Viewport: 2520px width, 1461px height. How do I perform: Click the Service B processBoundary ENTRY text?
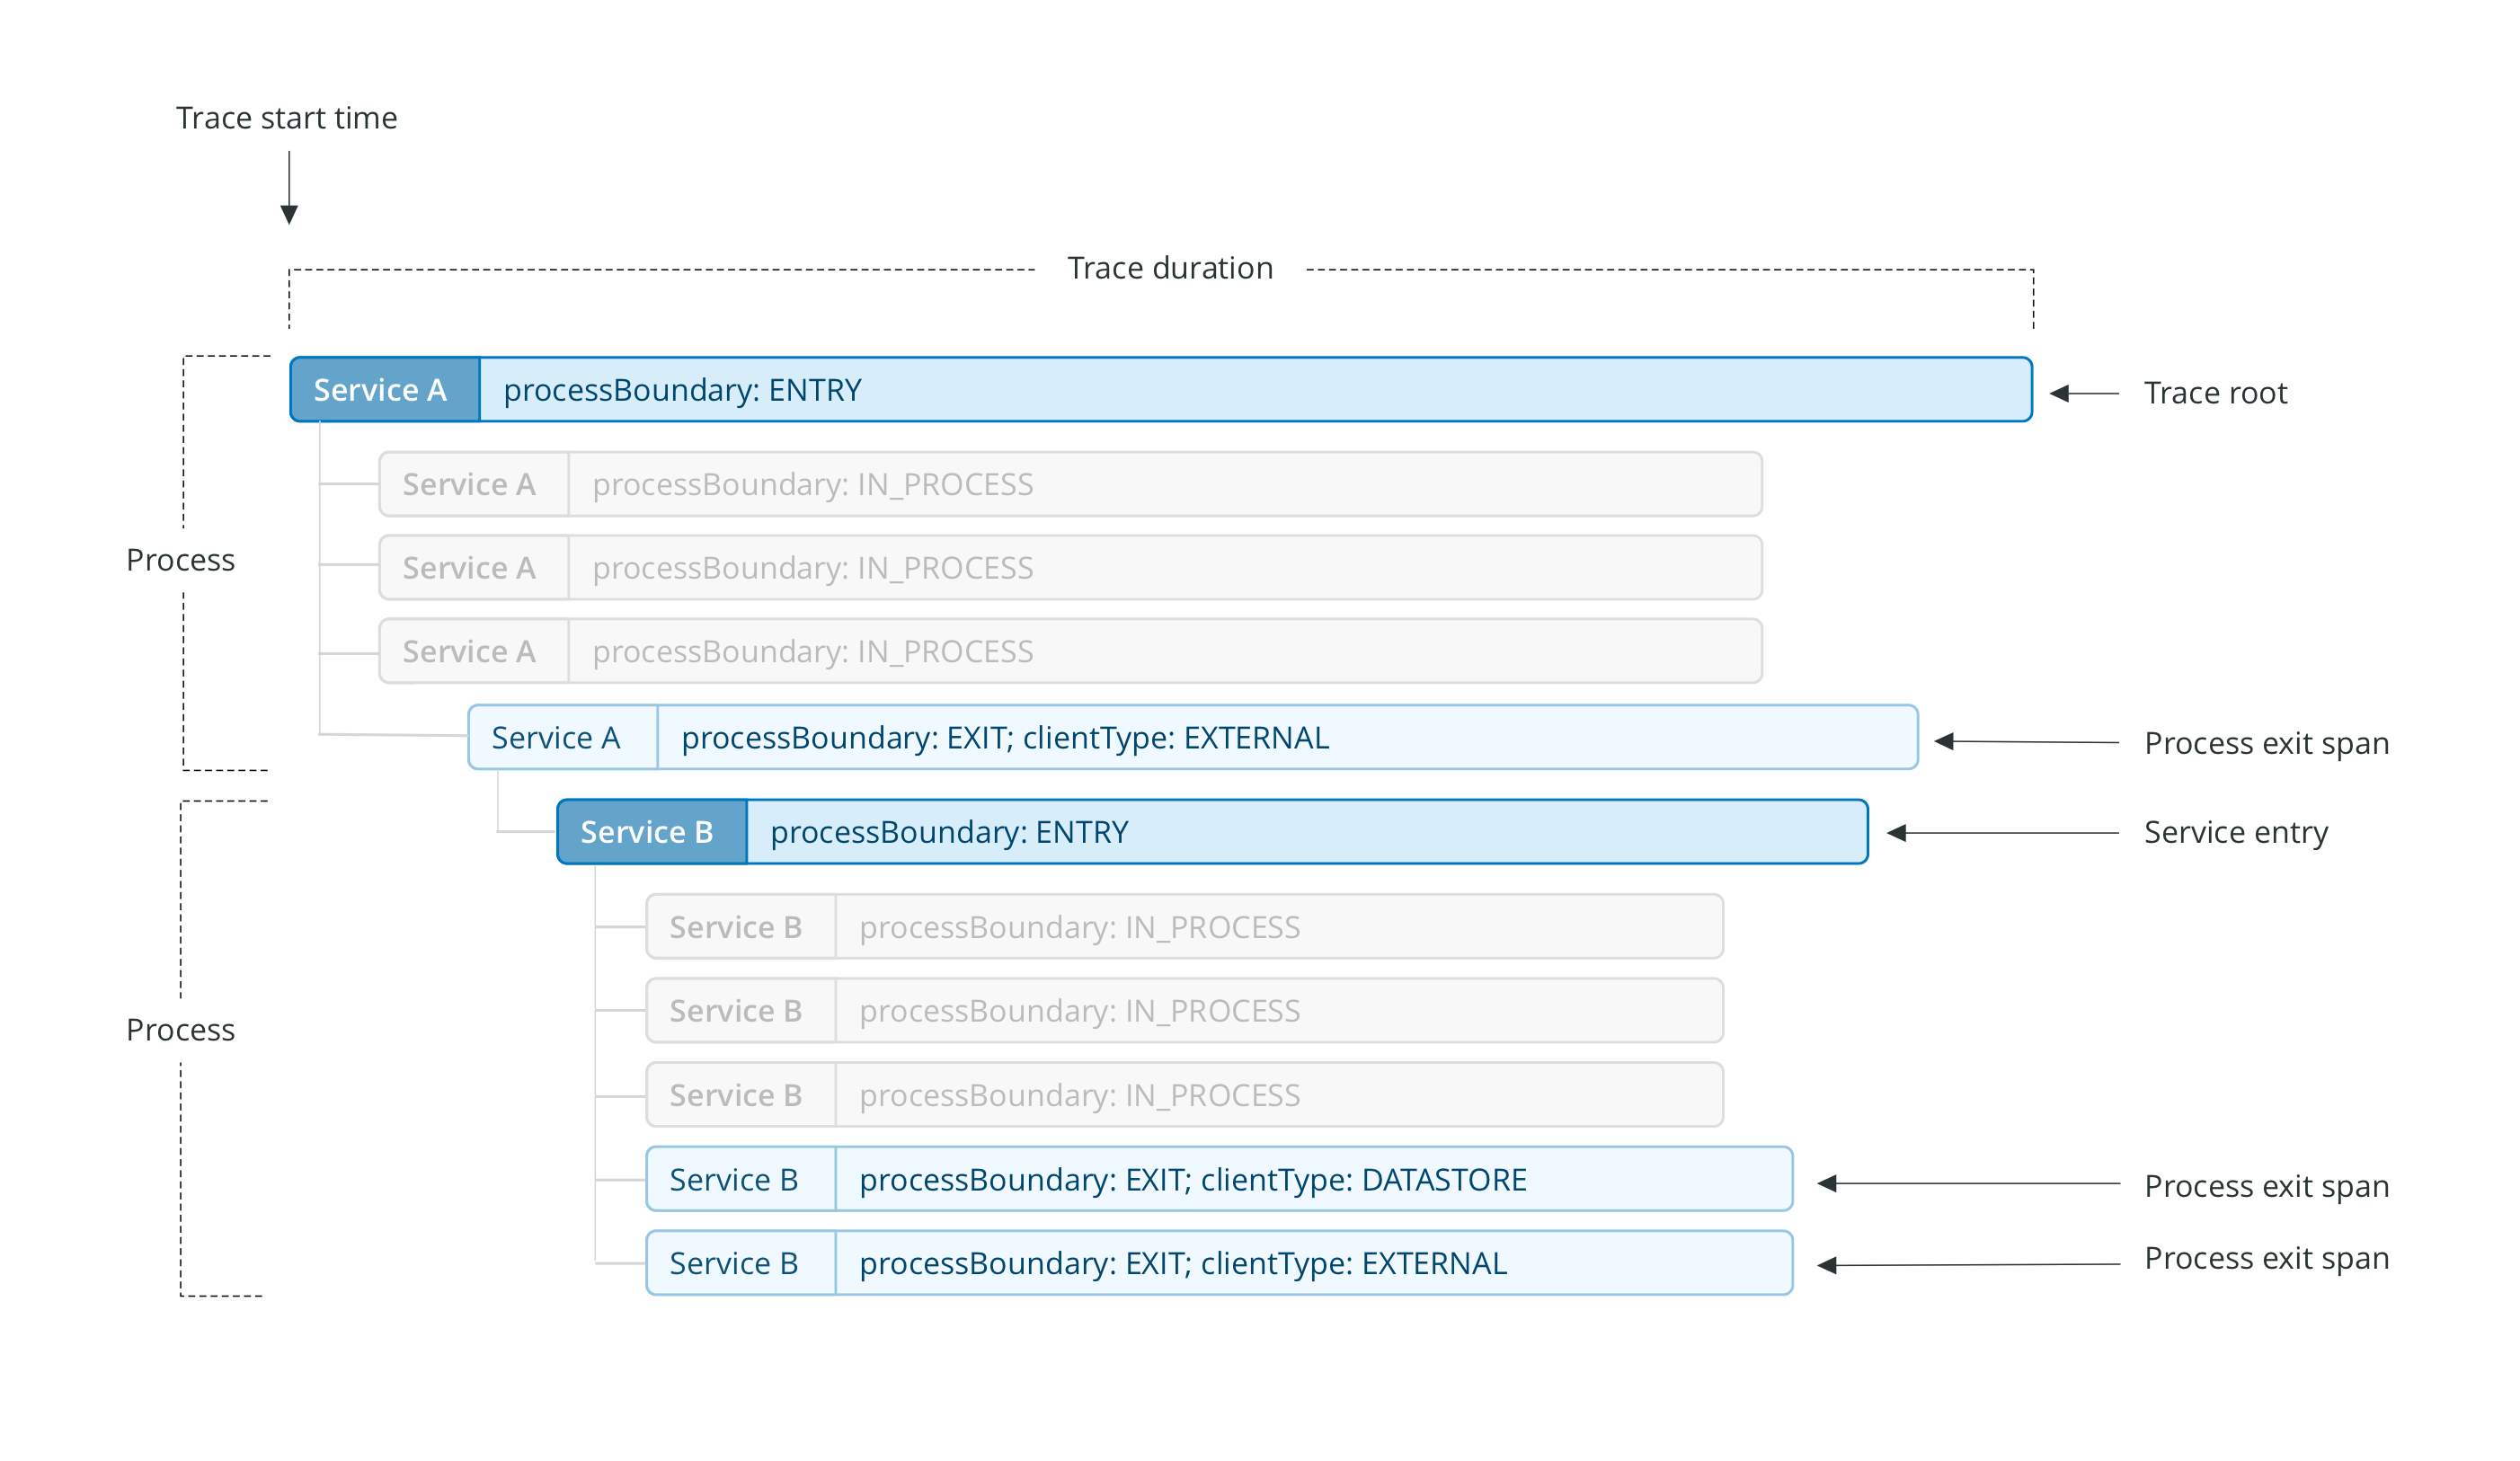tap(949, 832)
